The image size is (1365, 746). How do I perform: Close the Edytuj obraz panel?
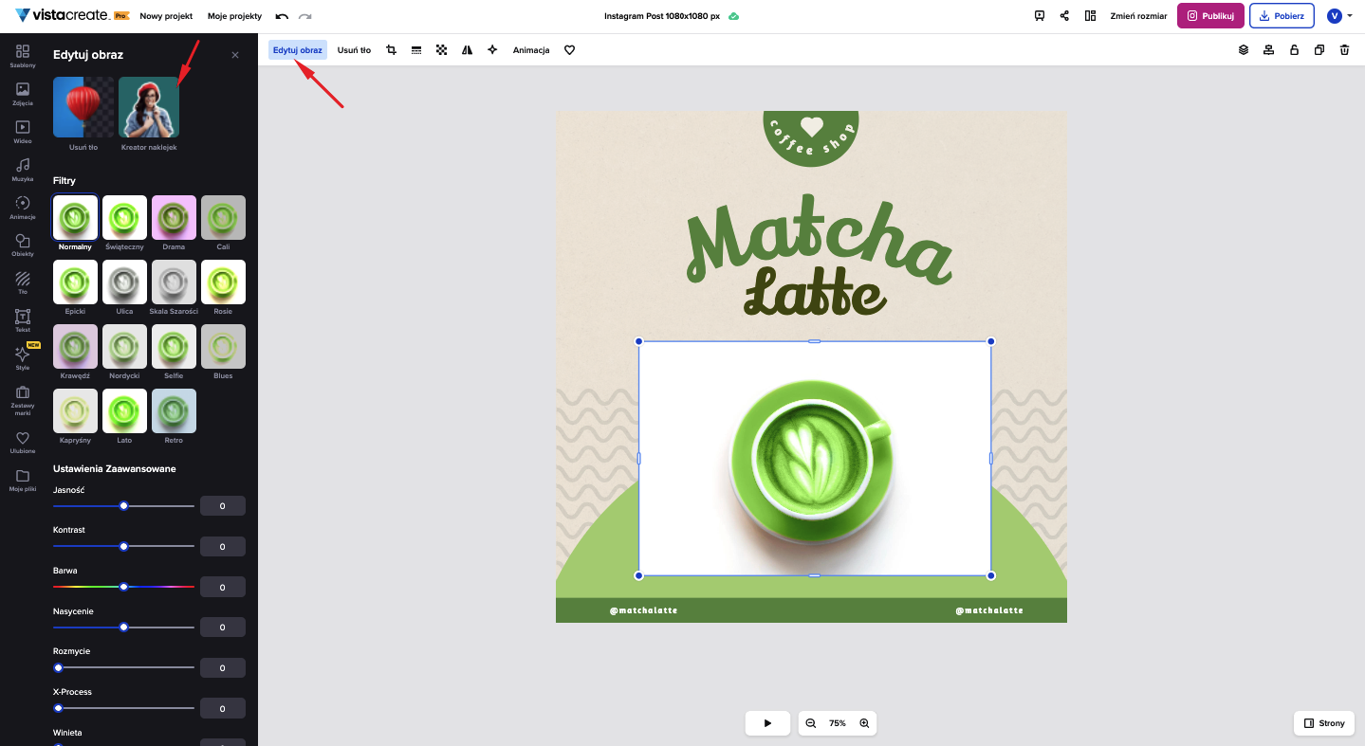[x=235, y=55]
